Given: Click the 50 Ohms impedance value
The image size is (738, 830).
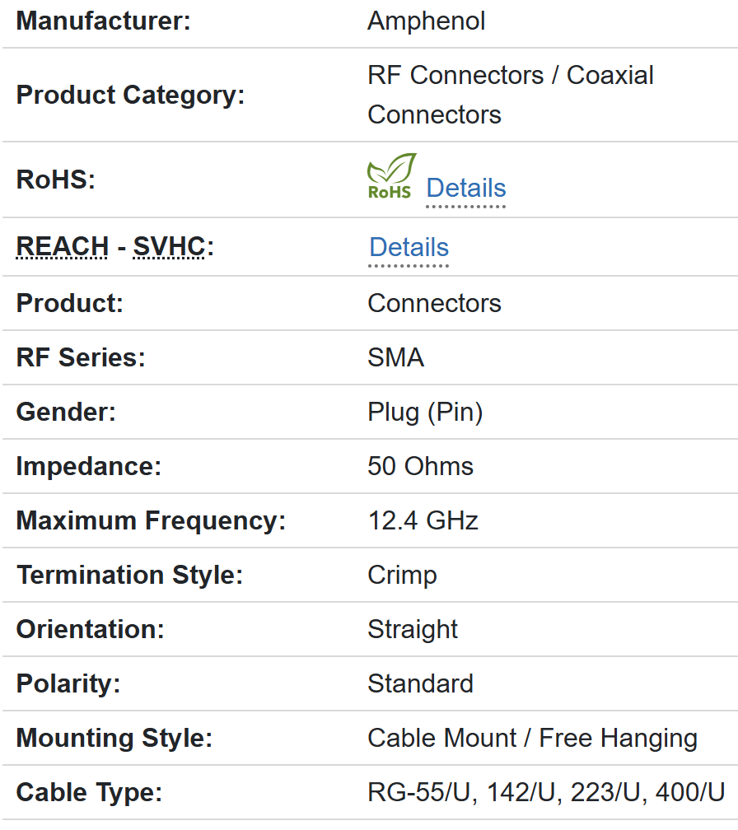Looking at the screenshot, I should tap(420, 466).
